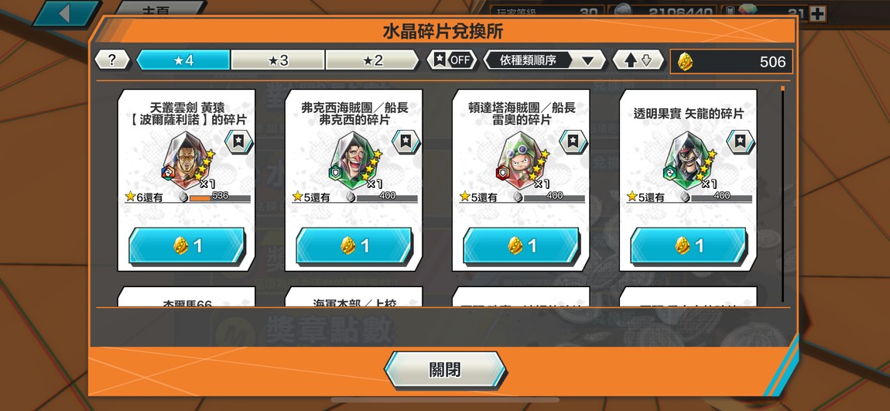Toggle bookmark on 黃猿 fragment card
This screenshot has width=890, height=411.
pyautogui.click(x=238, y=142)
